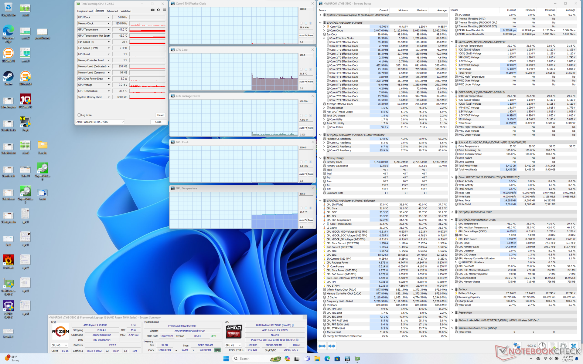This screenshot has height=364, width=583.
Task: Click HWiNFO expand columns arrows icon
Action: tap(322, 346)
